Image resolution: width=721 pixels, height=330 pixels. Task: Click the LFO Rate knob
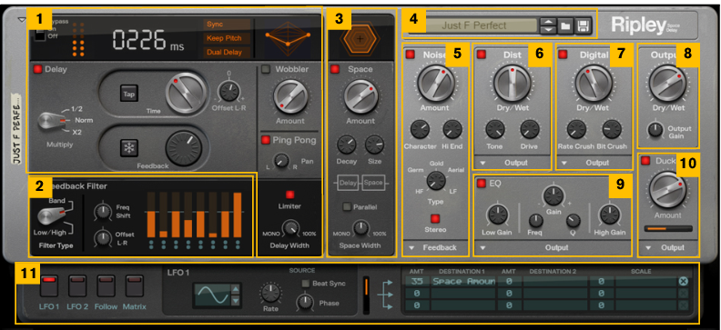[270, 294]
